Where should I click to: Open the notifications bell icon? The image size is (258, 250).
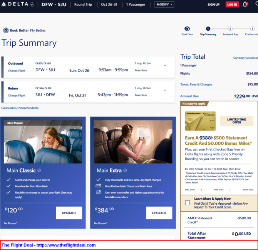245,5
